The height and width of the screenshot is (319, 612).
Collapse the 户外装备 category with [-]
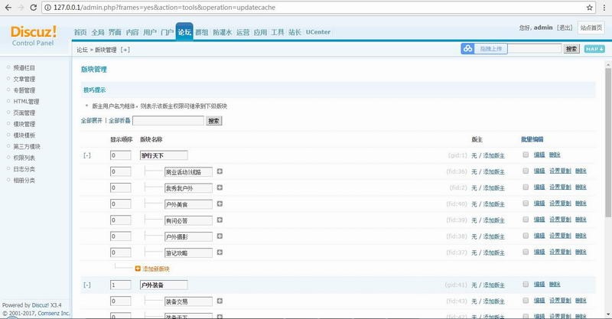[87, 285]
